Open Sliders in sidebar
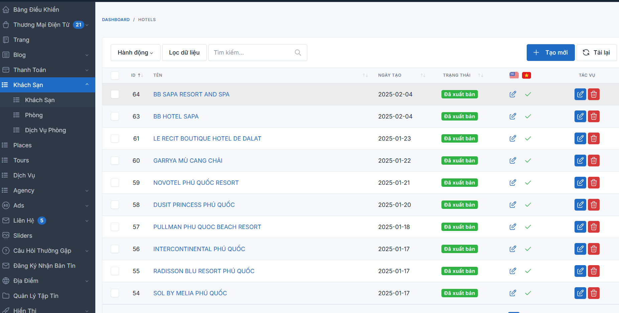The width and height of the screenshot is (619, 313). pos(47,236)
